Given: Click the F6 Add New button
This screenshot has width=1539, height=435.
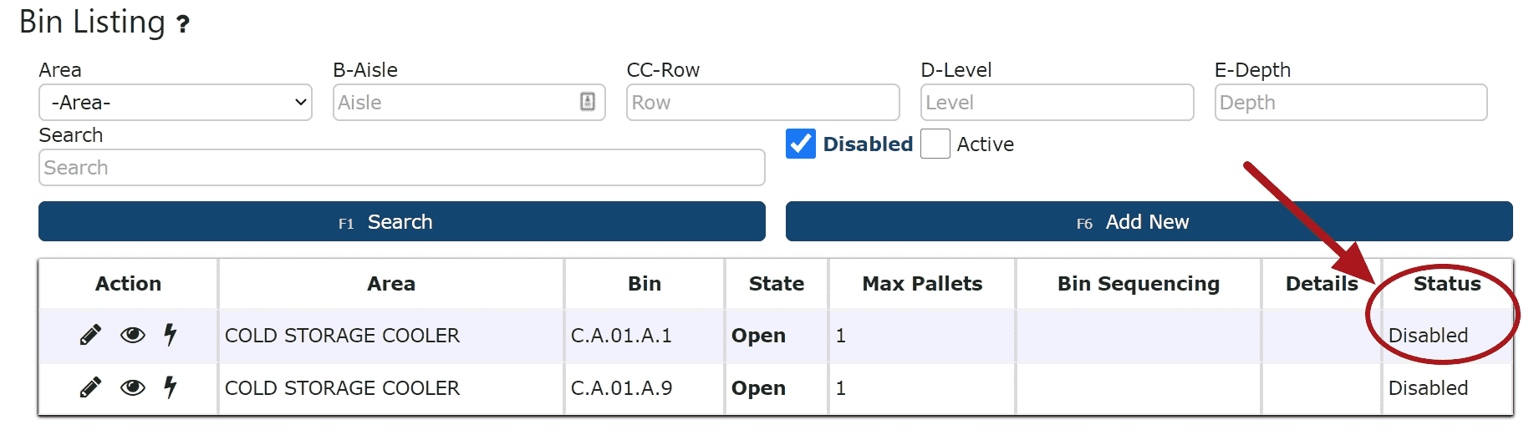Looking at the screenshot, I should tap(1149, 221).
